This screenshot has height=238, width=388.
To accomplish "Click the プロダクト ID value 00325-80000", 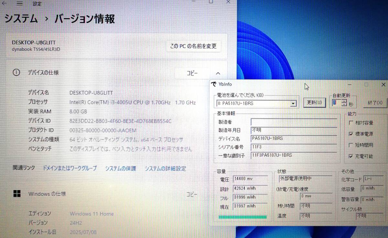I will click(x=103, y=130).
